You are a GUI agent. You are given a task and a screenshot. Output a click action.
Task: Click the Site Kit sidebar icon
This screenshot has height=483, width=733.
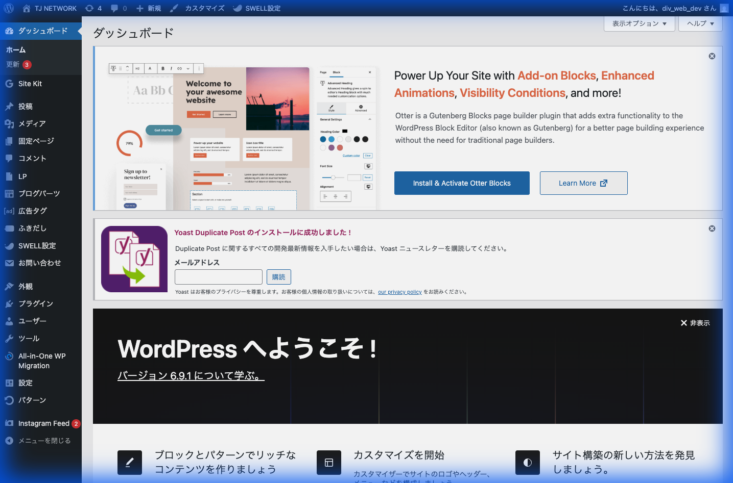[x=9, y=84]
